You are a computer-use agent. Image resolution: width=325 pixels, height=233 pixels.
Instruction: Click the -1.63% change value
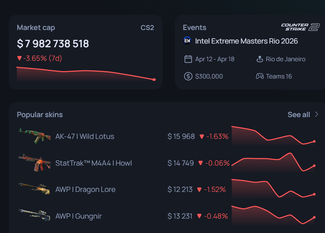[217, 136]
